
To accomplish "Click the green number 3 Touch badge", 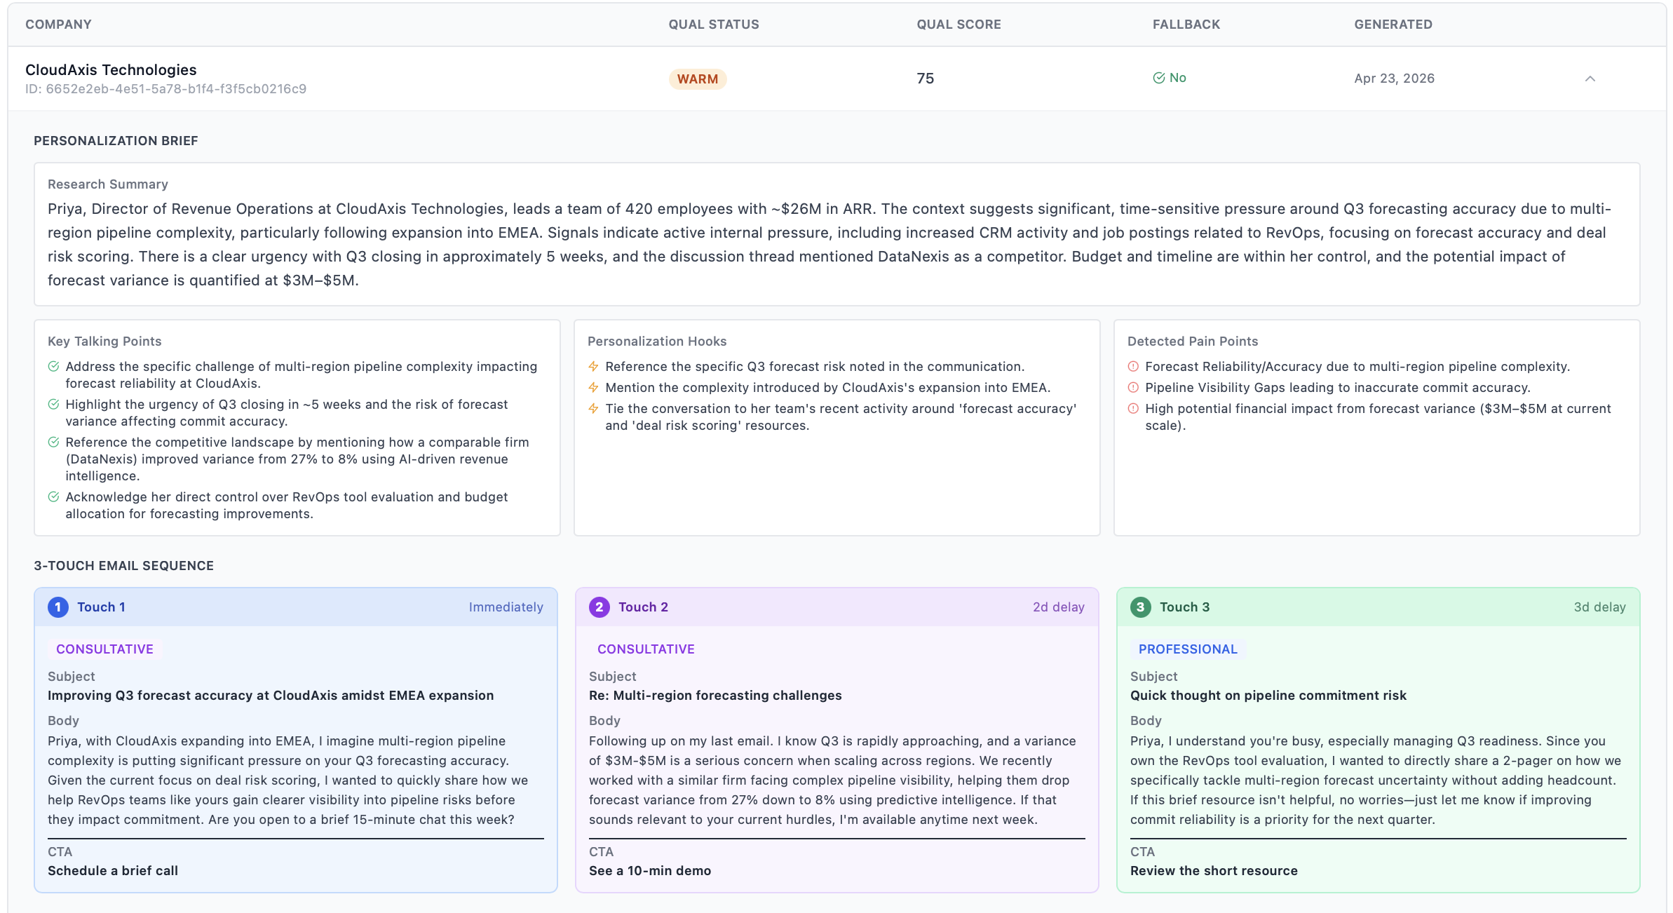I will click(x=1141, y=607).
